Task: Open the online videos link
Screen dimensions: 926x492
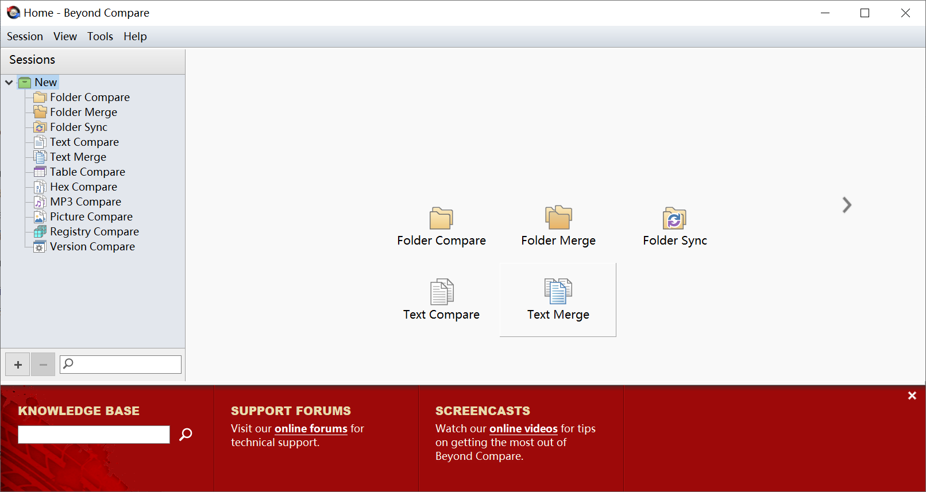Action: pyautogui.click(x=523, y=429)
